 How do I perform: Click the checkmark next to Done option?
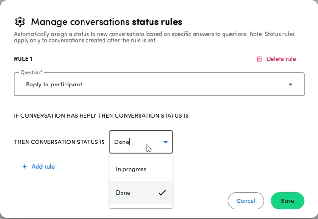pos(162,193)
